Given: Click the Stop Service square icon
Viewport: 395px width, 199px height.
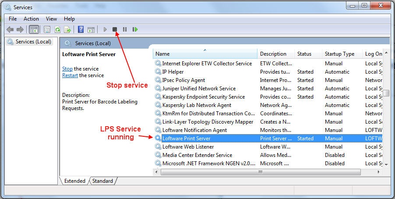Looking at the screenshot, I should click(x=115, y=29).
